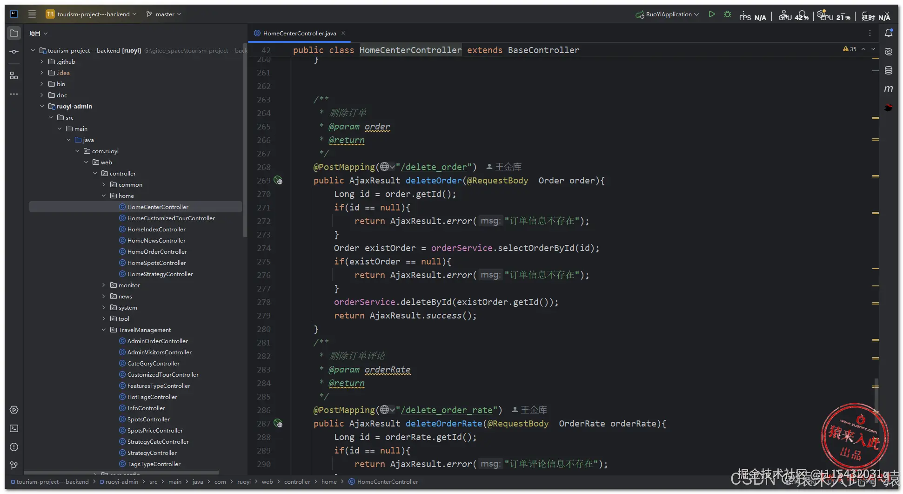Open the 项目 view selector dropdown
This screenshot has width=903, height=494.
(38, 33)
